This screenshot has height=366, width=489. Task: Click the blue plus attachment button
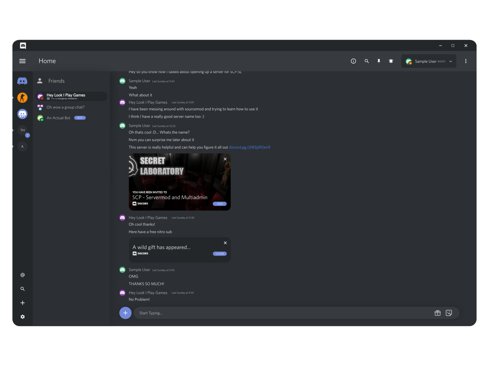coord(125,313)
